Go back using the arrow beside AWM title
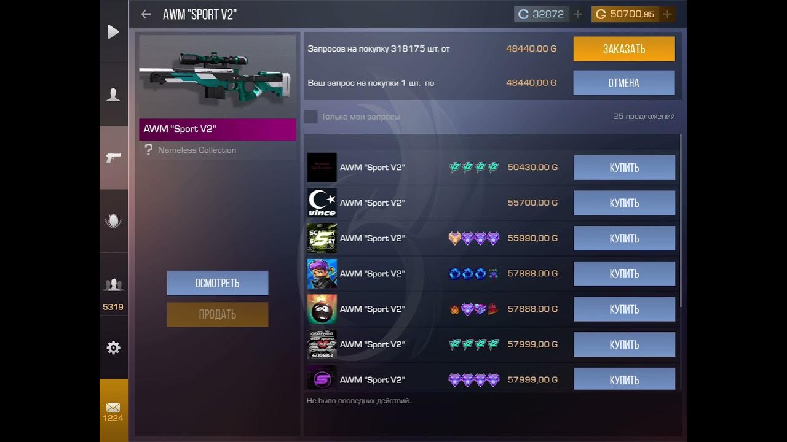The width and height of the screenshot is (787, 442). click(x=146, y=14)
